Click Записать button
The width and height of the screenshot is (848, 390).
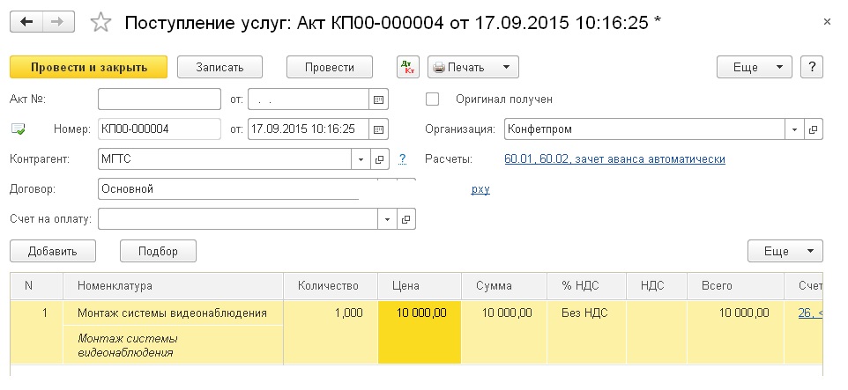point(219,68)
